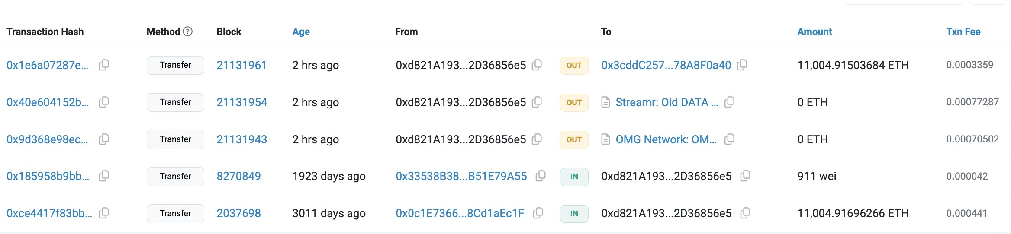Copy transaction hash 0xce4417f83bb
Screen dimensions: 1011x234
point(104,213)
